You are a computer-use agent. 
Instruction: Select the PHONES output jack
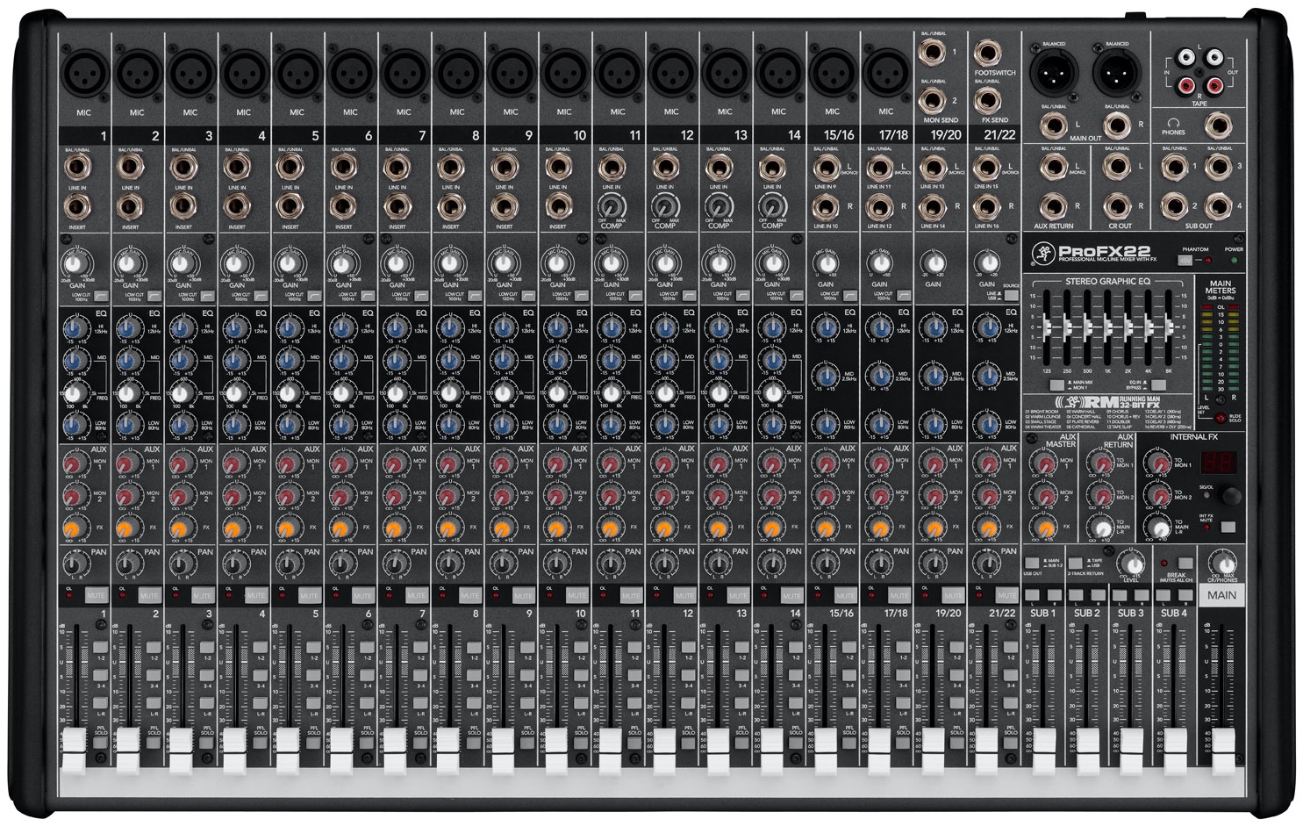1218,125
